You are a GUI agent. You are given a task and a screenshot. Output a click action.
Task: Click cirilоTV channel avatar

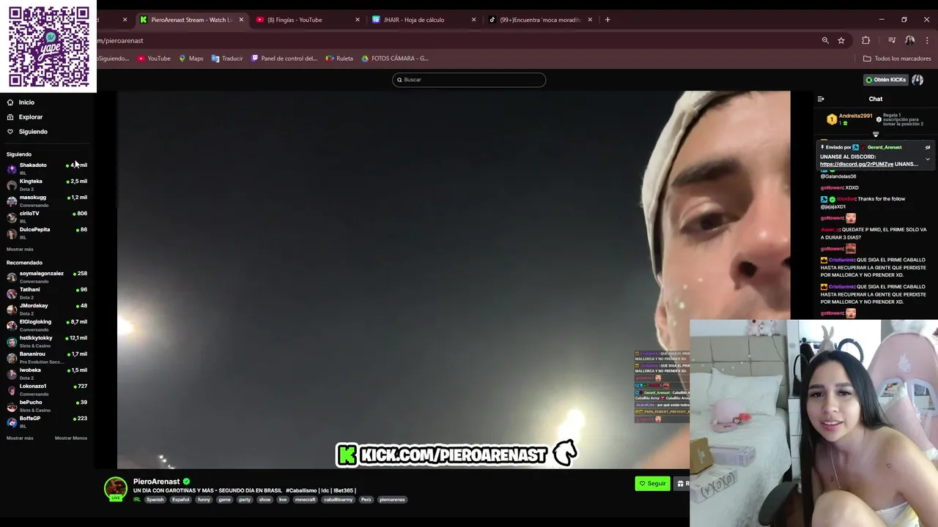[x=12, y=217]
